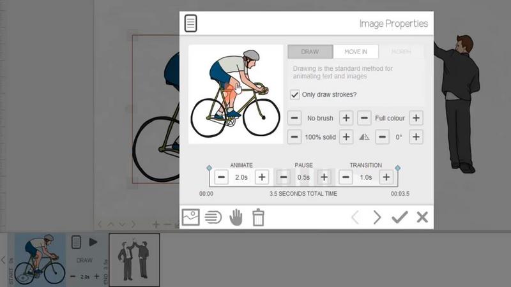
Task: Click the end diamond timeline marker
Action: click(397, 168)
